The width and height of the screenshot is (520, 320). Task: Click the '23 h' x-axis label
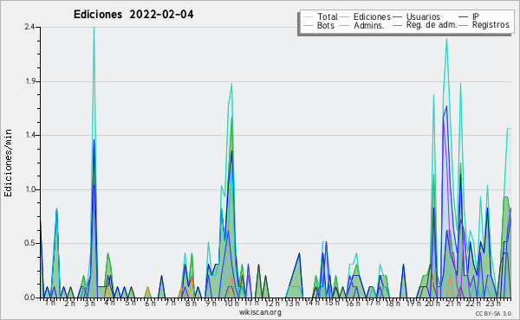493,303
